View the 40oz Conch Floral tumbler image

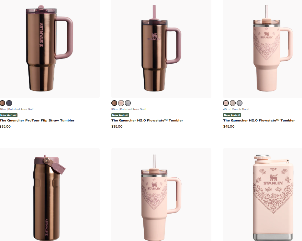pyautogui.click(x=263, y=49)
